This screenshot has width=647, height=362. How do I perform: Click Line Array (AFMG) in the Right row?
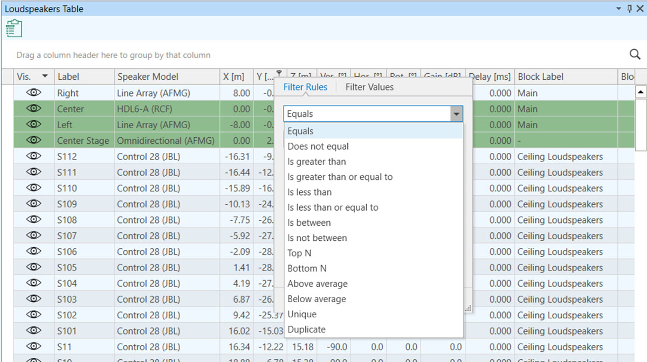pos(167,93)
